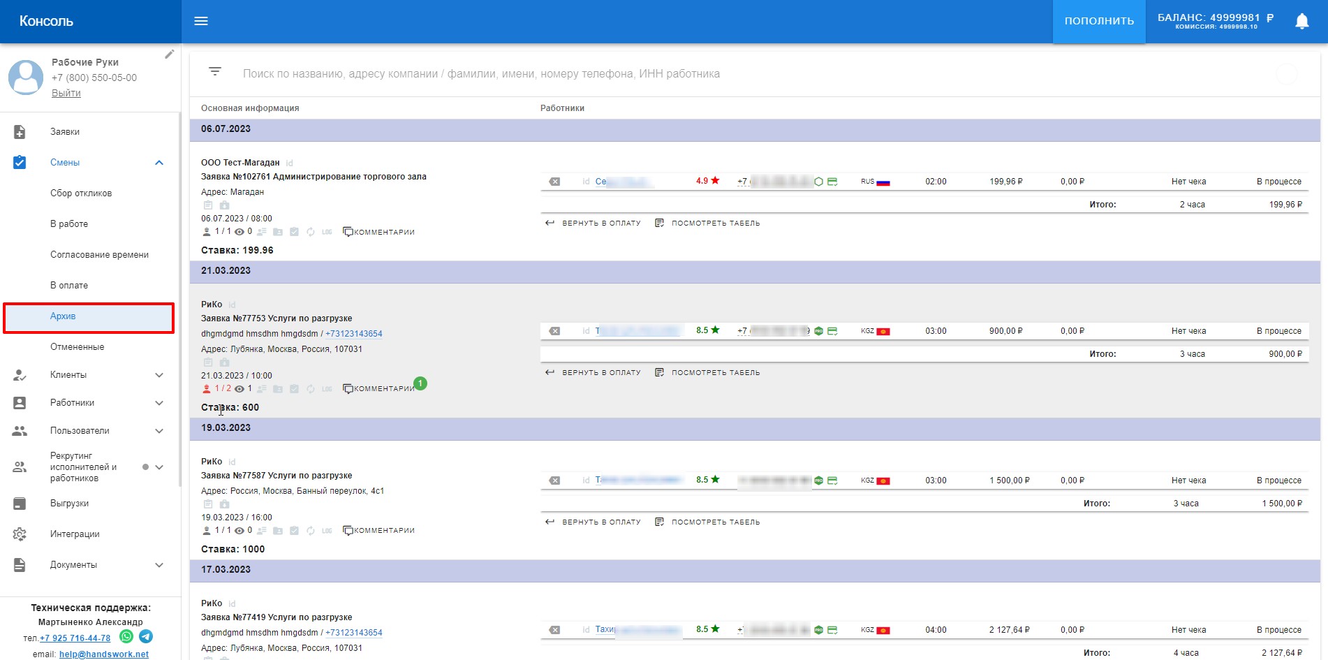Click the 06.07.2023 date group header
Viewport: 1328px width, 660px height.
pos(755,129)
